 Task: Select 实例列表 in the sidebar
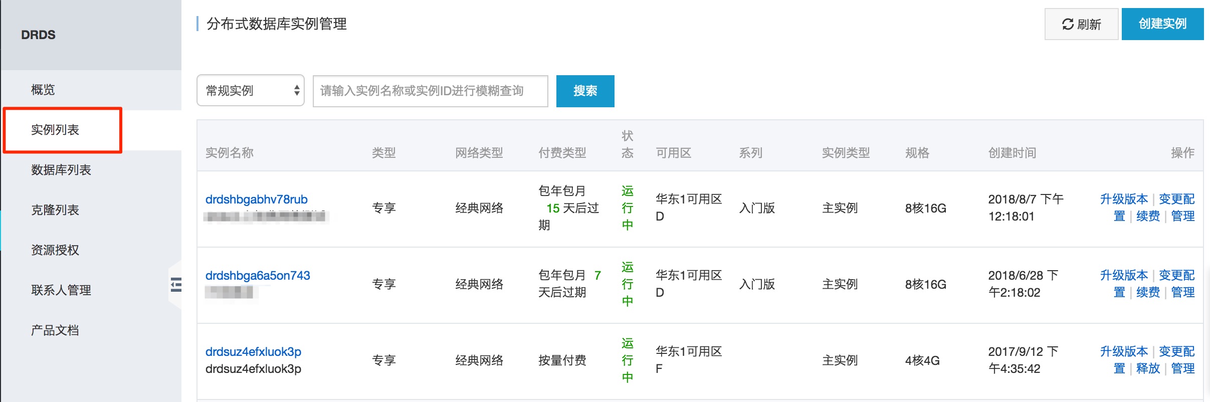click(55, 130)
